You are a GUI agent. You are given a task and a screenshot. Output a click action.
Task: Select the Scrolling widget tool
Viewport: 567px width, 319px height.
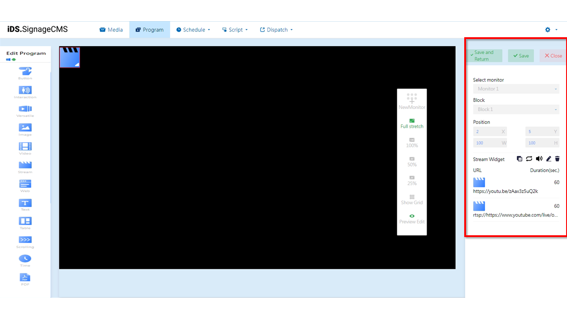tap(25, 241)
